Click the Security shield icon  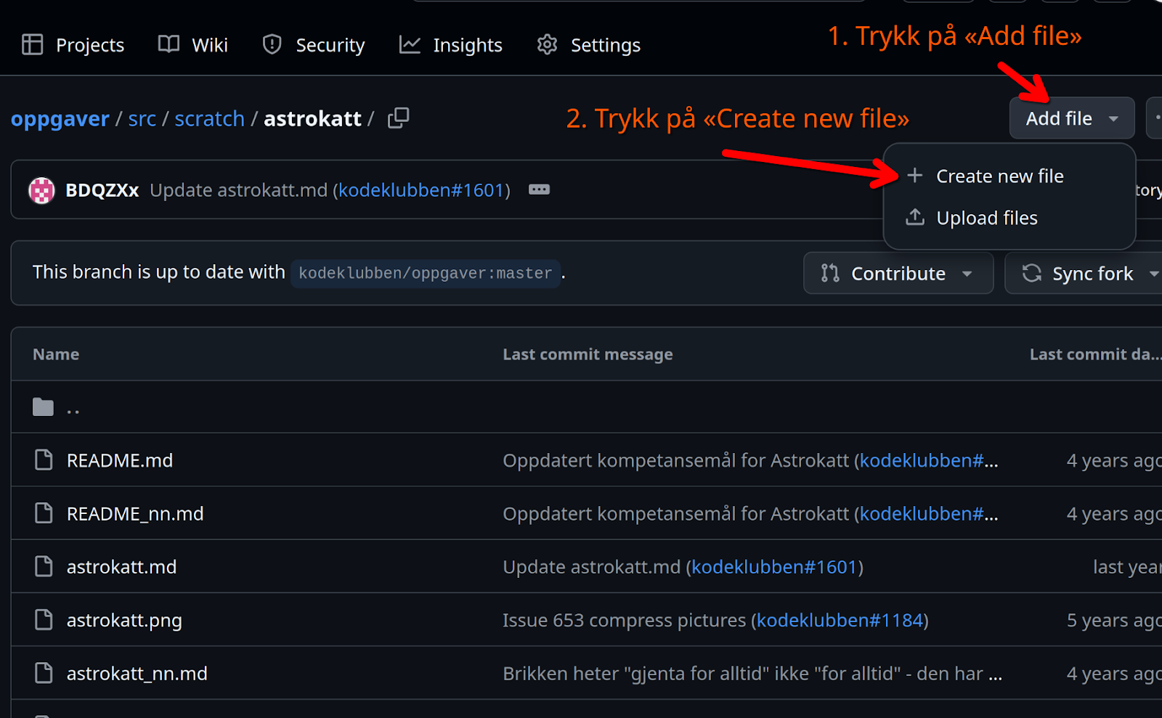pyautogui.click(x=272, y=45)
